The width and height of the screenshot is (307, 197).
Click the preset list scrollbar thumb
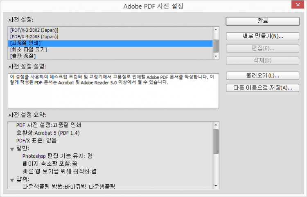216,45
